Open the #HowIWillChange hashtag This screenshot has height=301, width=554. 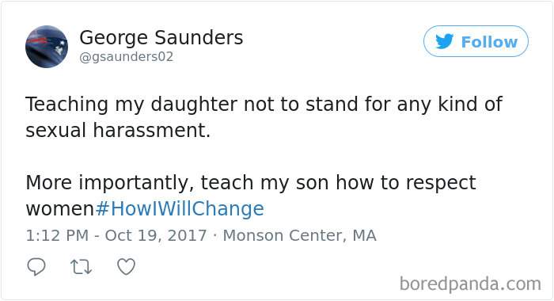180,208
